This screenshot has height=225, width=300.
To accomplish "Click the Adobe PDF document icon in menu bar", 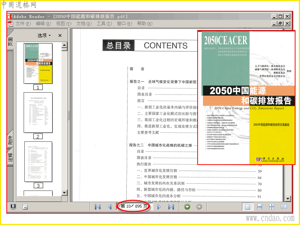I will click(x=10, y=24).
